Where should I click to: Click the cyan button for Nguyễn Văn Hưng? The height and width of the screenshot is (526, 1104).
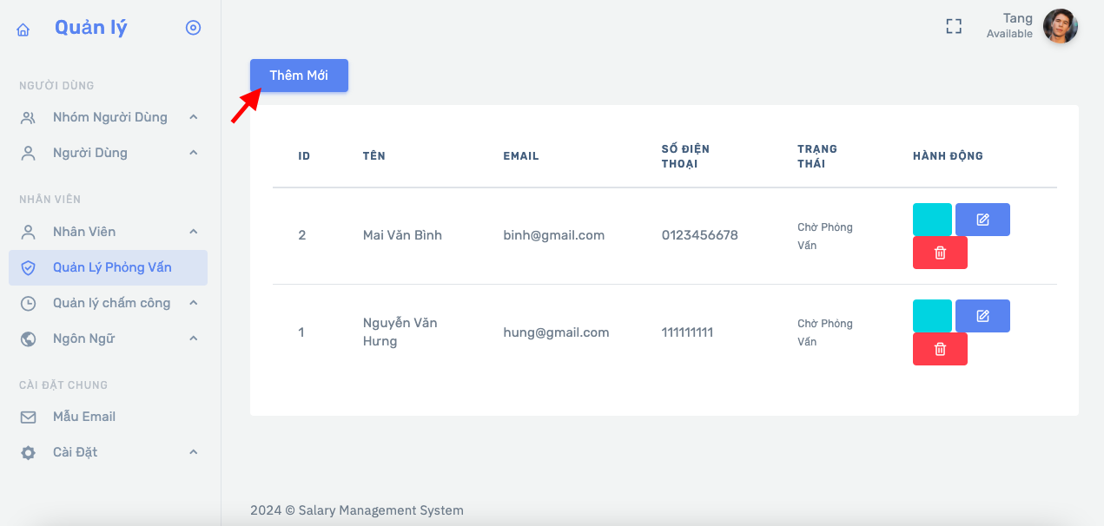932,316
